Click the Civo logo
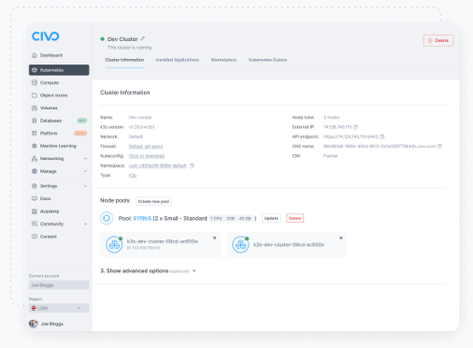Image resolution: width=473 pixels, height=348 pixels. point(45,36)
